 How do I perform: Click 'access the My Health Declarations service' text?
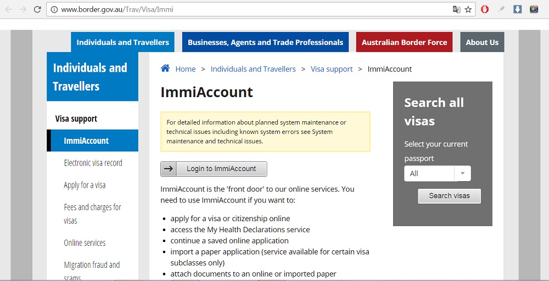[240, 230]
